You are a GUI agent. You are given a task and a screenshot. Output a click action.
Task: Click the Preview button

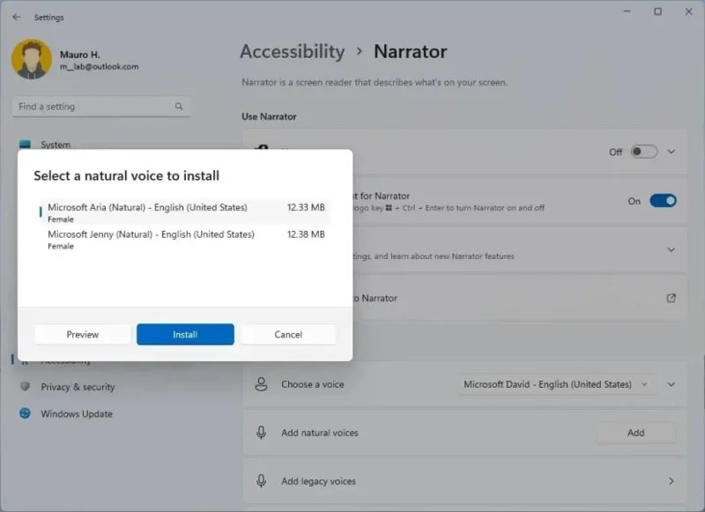pyautogui.click(x=82, y=335)
